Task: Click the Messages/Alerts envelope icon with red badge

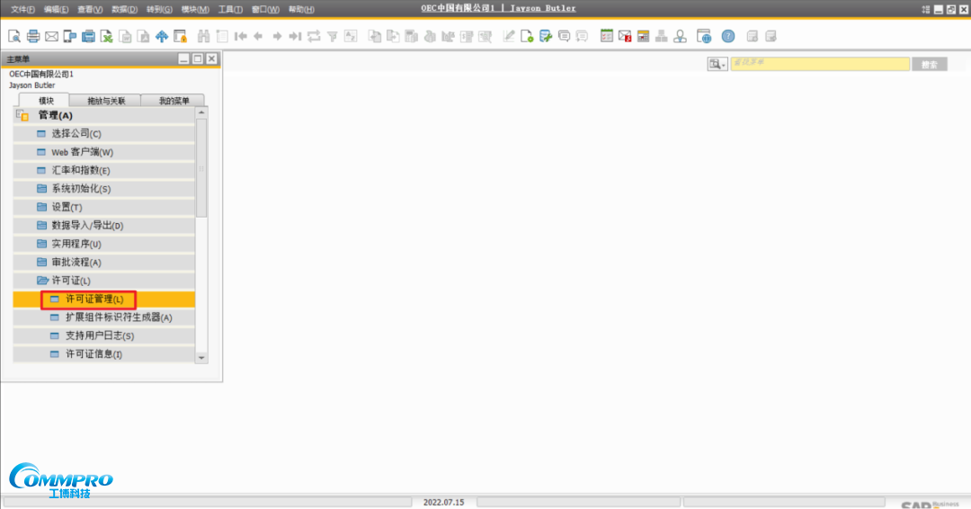Action: point(625,37)
